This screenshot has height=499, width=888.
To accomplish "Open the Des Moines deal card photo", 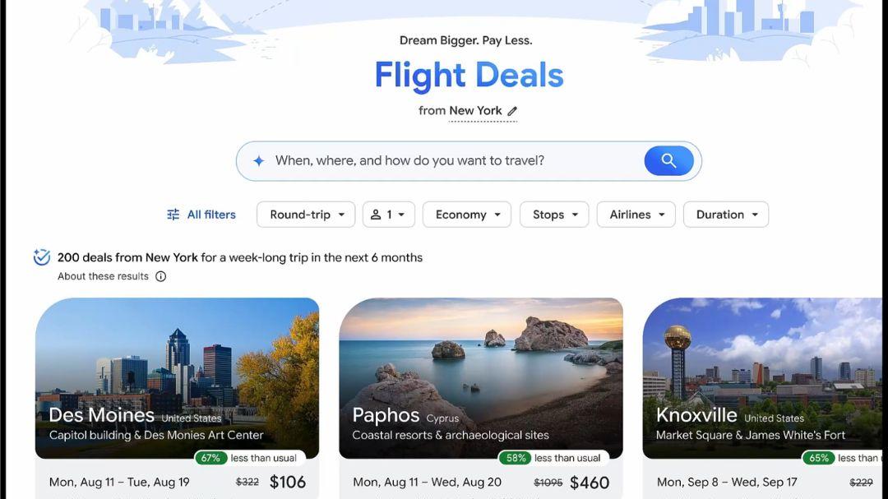I will point(178,378).
